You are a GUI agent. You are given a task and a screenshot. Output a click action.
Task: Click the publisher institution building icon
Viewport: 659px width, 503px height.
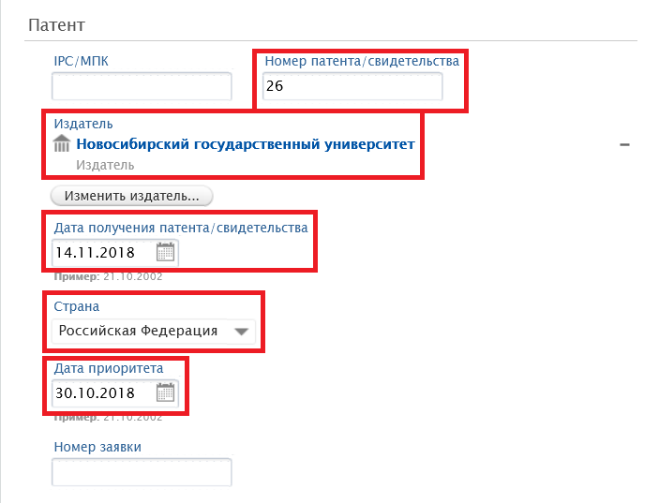pos(63,144)
